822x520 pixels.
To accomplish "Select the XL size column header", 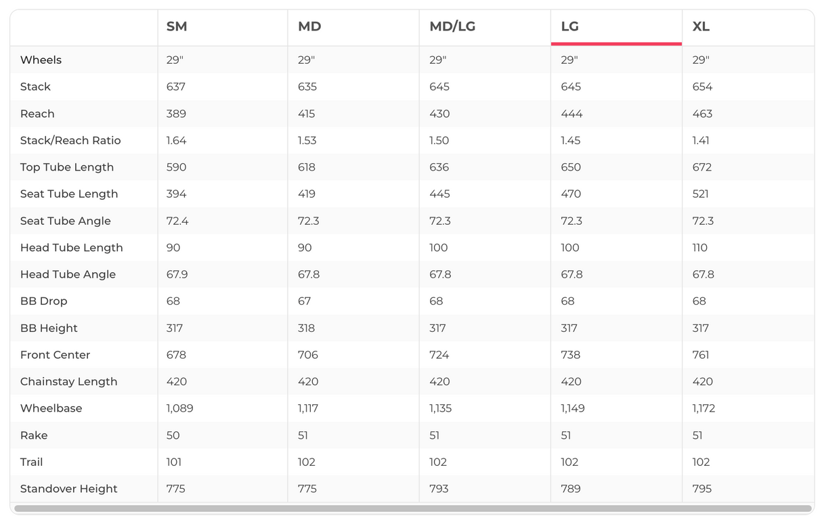I will 701,27.
